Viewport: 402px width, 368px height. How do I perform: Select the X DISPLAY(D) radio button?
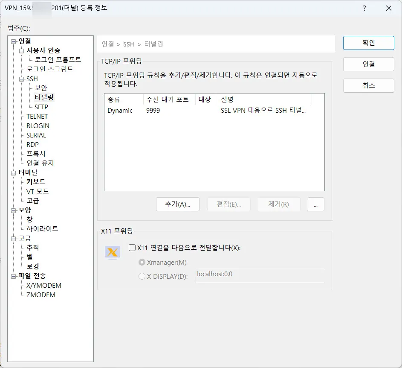[x=141, y=276]
